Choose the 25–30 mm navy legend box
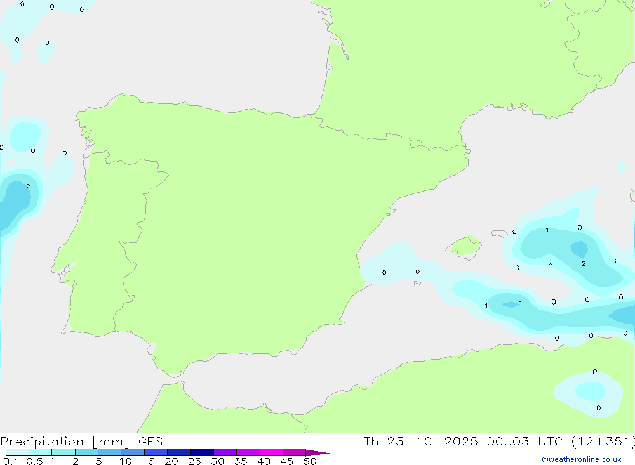 (x=202, y=452)
